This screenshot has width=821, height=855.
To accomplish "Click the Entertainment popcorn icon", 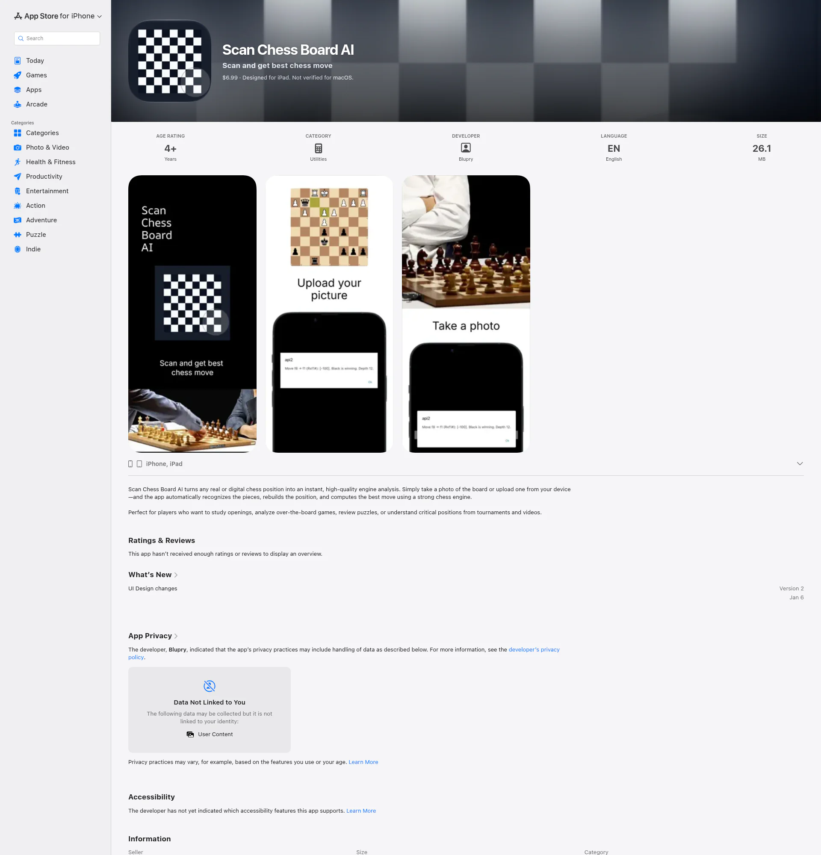I will (18, 191).
